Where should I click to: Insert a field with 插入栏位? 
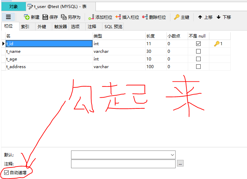point(127,17)
